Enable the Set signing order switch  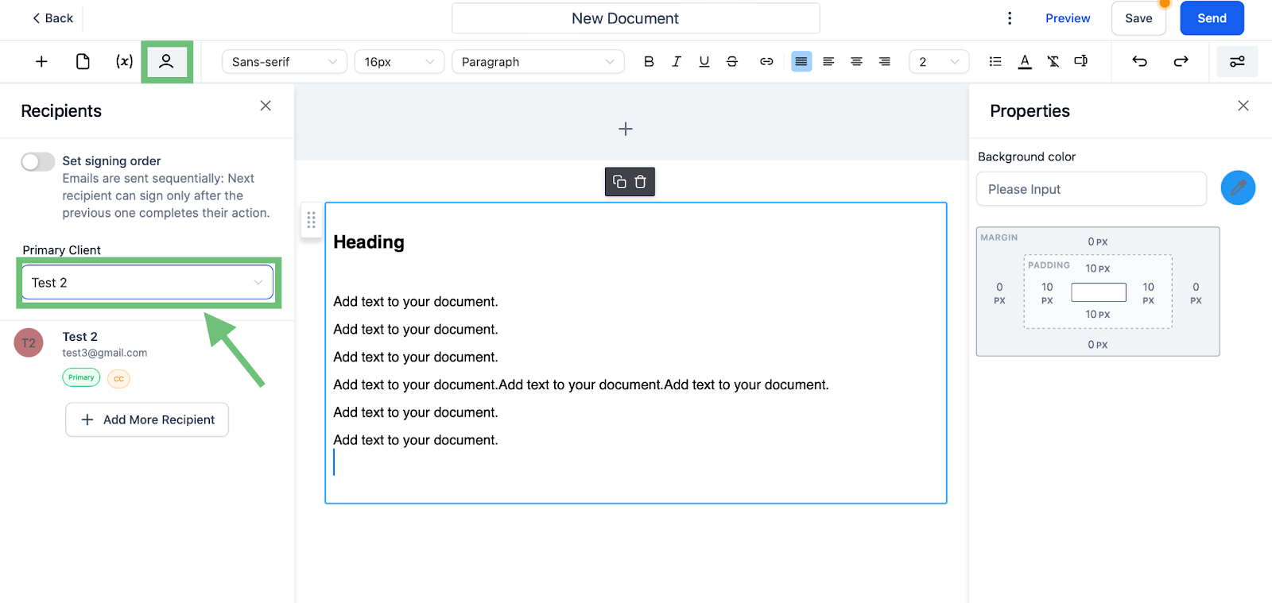coord(38,162)
